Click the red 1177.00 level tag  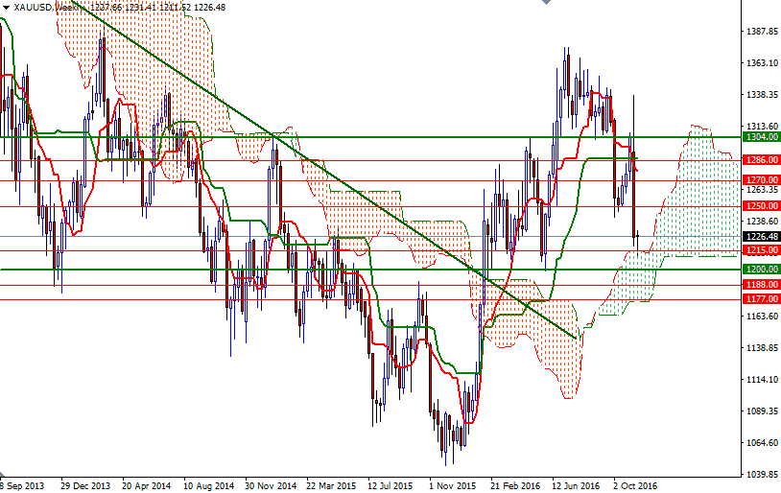pyautogui.click(x=761, y=299)
